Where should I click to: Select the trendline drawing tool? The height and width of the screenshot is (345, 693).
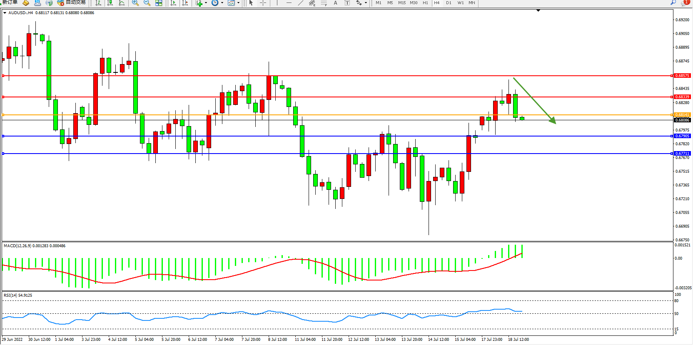click(x=301, y=3)
